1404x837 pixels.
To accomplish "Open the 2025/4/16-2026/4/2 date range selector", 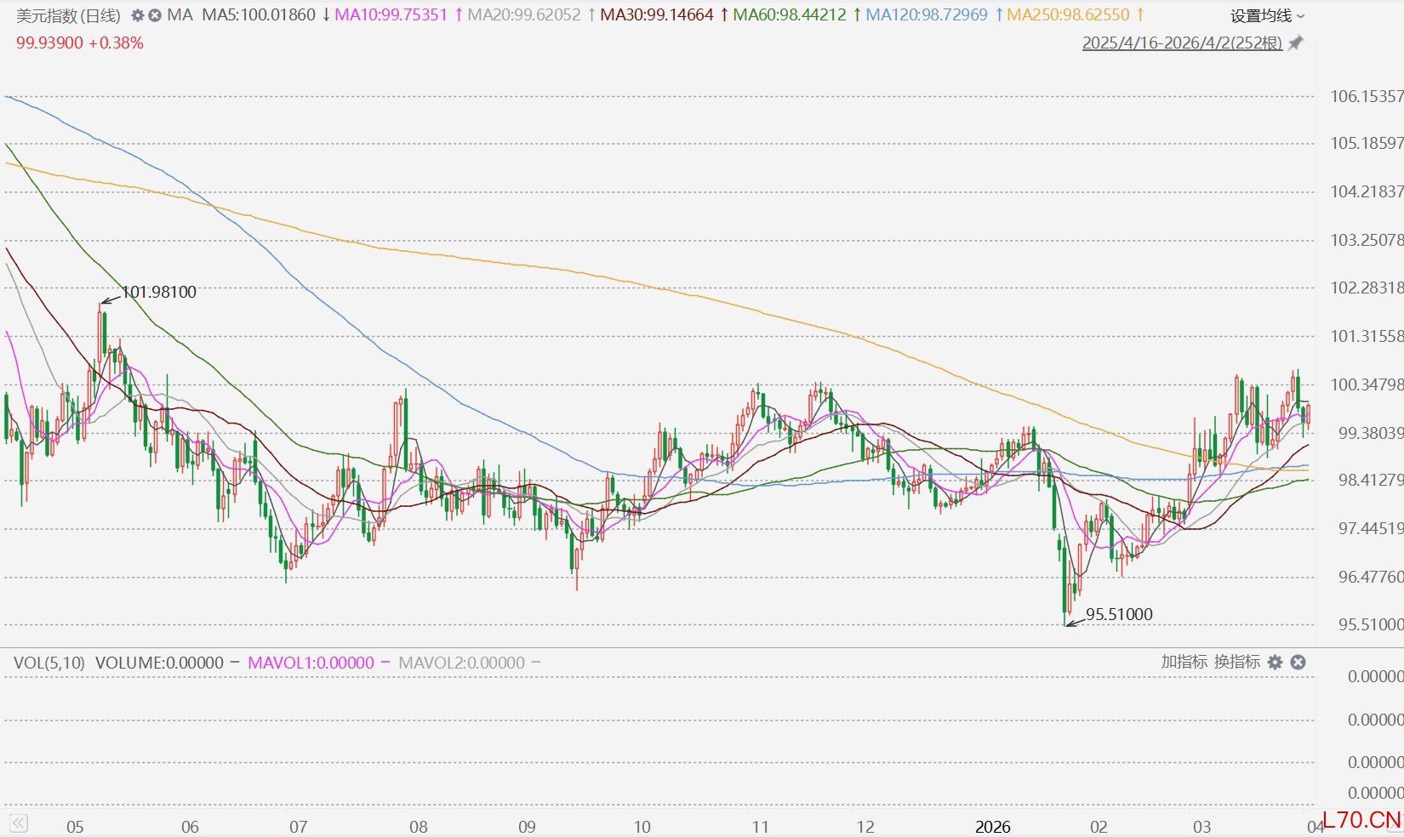I will 1181,43.
